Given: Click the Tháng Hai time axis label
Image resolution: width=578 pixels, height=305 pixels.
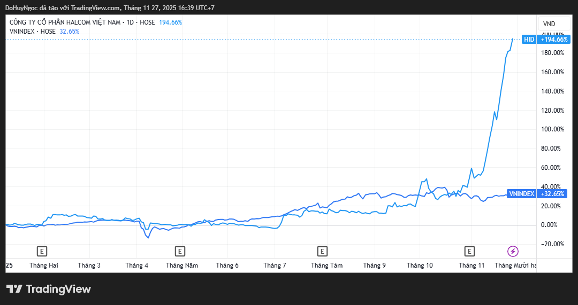Looking at the screenshot, I should (x=44, y=265).
